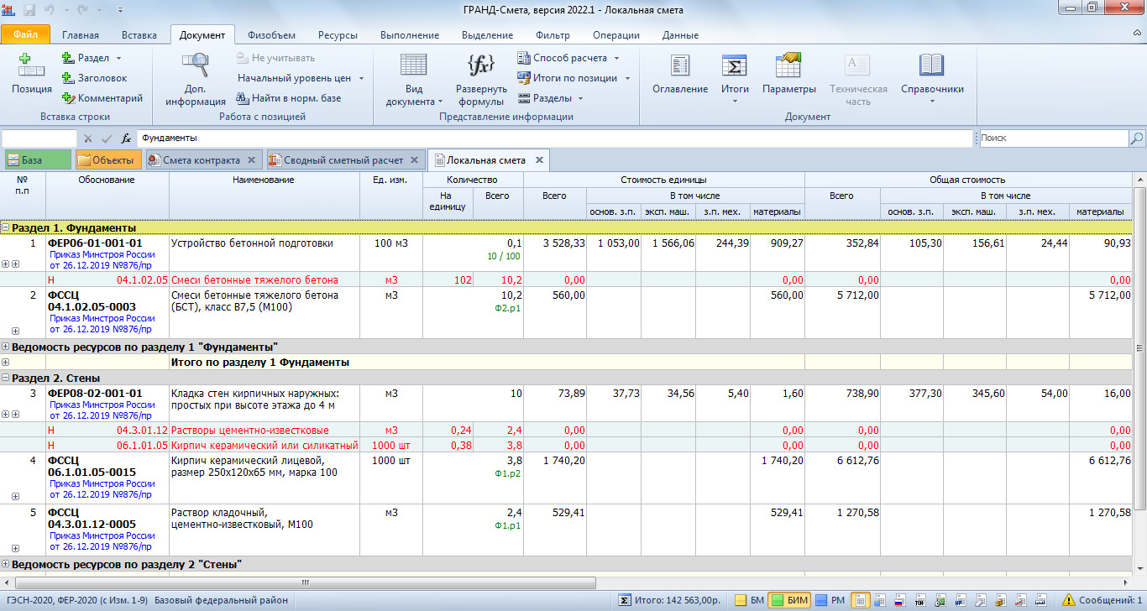Screen dimensions: 1147x611
Task: Click Найти в норм. базе
Action: (289, 98)
